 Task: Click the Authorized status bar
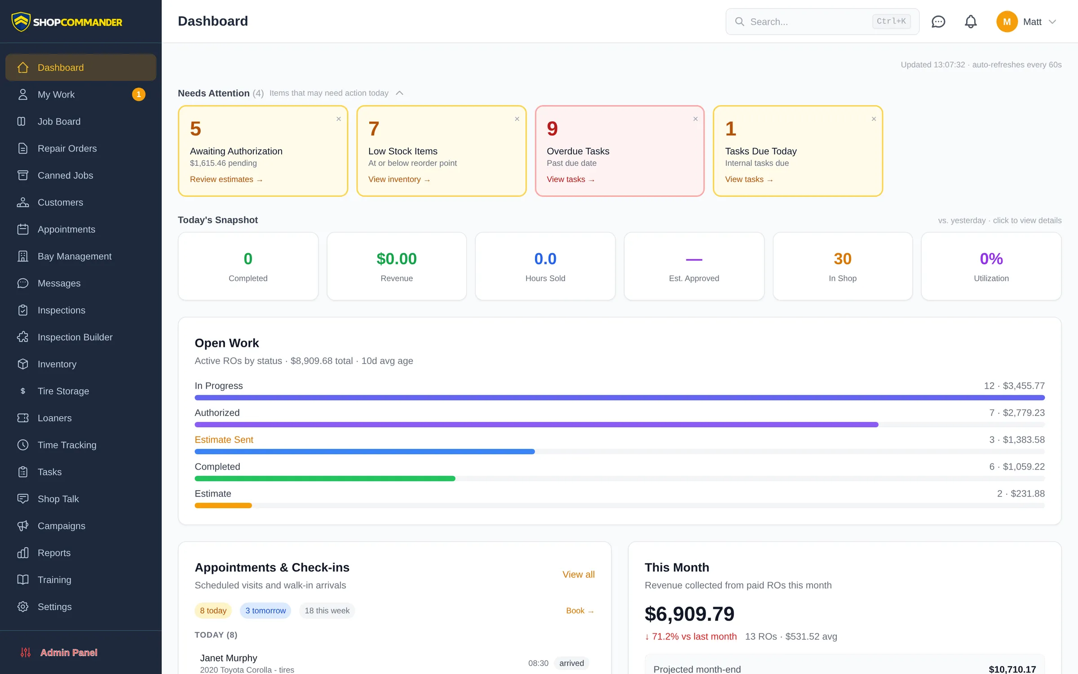pos(620,425)
